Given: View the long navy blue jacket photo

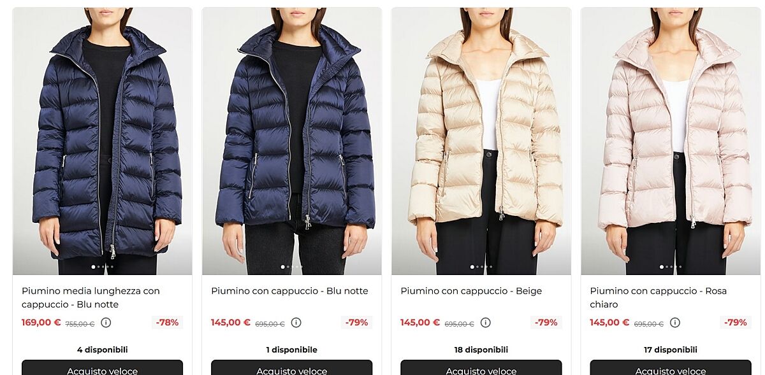Looking at the screenshot, I should (103, 141).
